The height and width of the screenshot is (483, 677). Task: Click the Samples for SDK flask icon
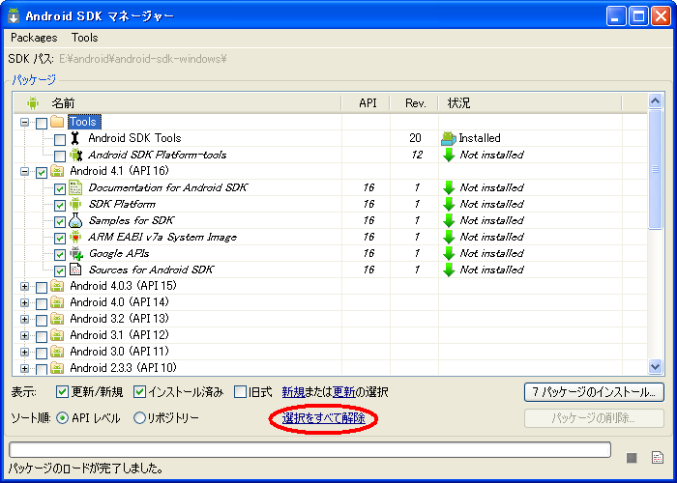[x=75, y=220]
